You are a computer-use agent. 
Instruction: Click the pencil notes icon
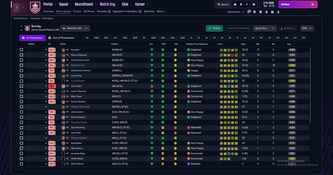(247, 4)
